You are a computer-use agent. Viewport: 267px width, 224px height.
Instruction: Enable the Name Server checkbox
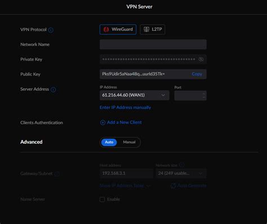[102, 199]
